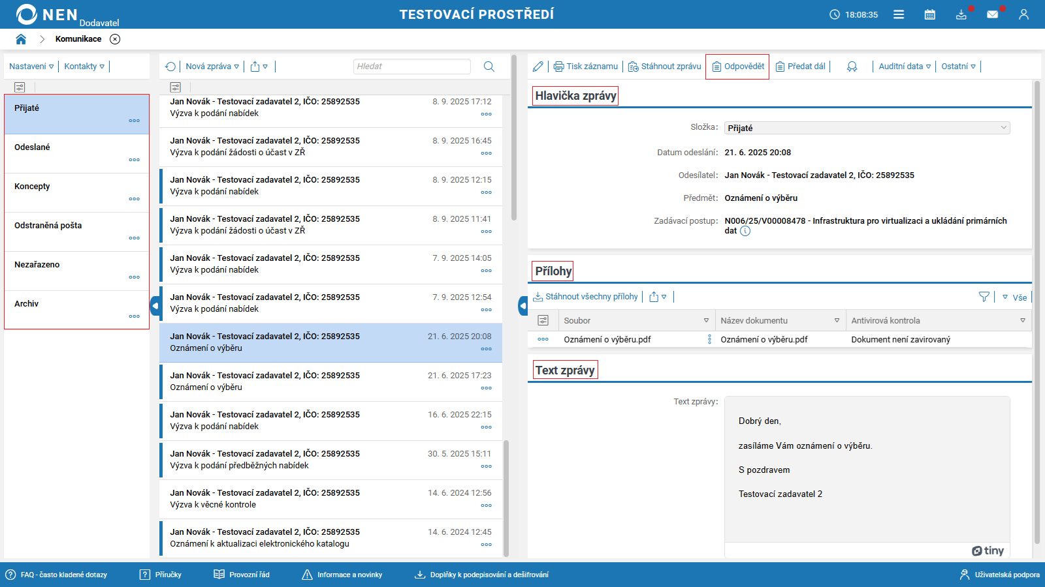Click Tisk záznamu print button
The width and height of the screenshot is (1045, 587).
[586, 67]
